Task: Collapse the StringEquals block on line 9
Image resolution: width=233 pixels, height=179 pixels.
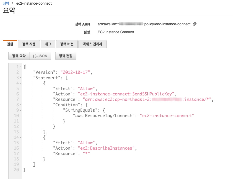Action: (20, 110)
